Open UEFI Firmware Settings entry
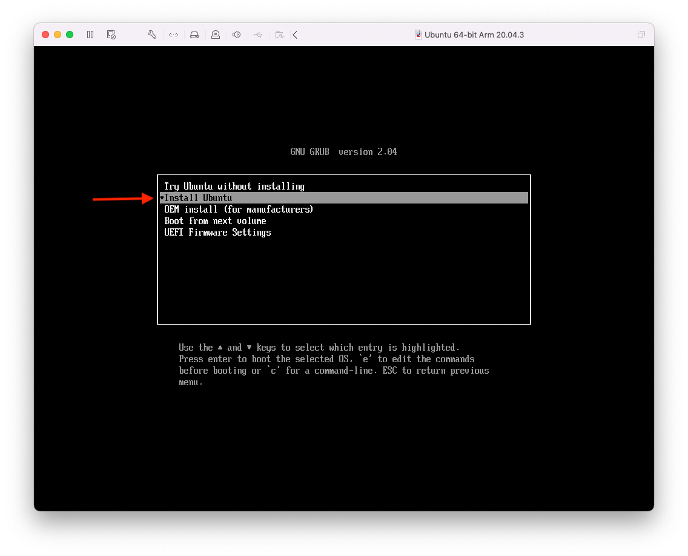This screenshot has width=688, height=556. [217, 233]
